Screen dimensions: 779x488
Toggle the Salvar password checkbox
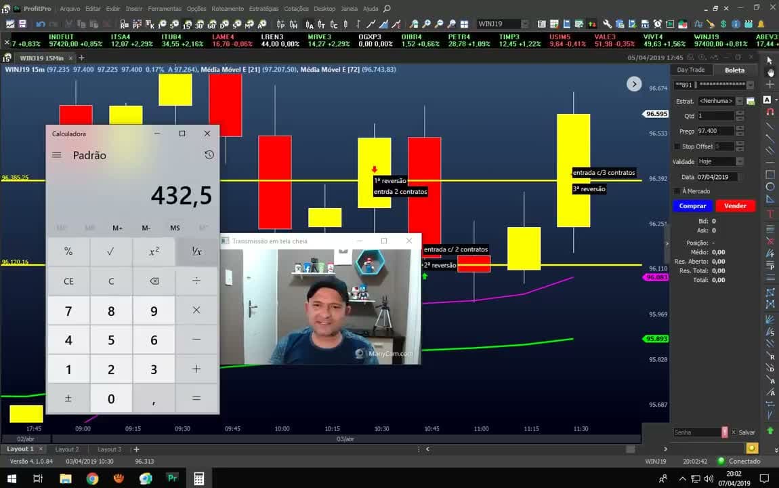coord(734,432)
